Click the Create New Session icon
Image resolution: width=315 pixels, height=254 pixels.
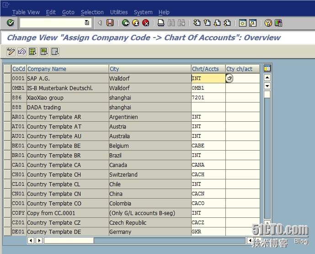tap(242, 23)
